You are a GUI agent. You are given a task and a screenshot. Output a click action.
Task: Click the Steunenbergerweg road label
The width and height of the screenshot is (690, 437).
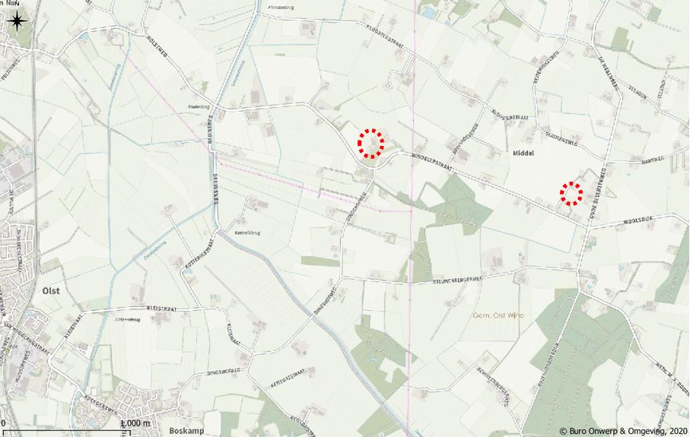(x=458, y=280)
